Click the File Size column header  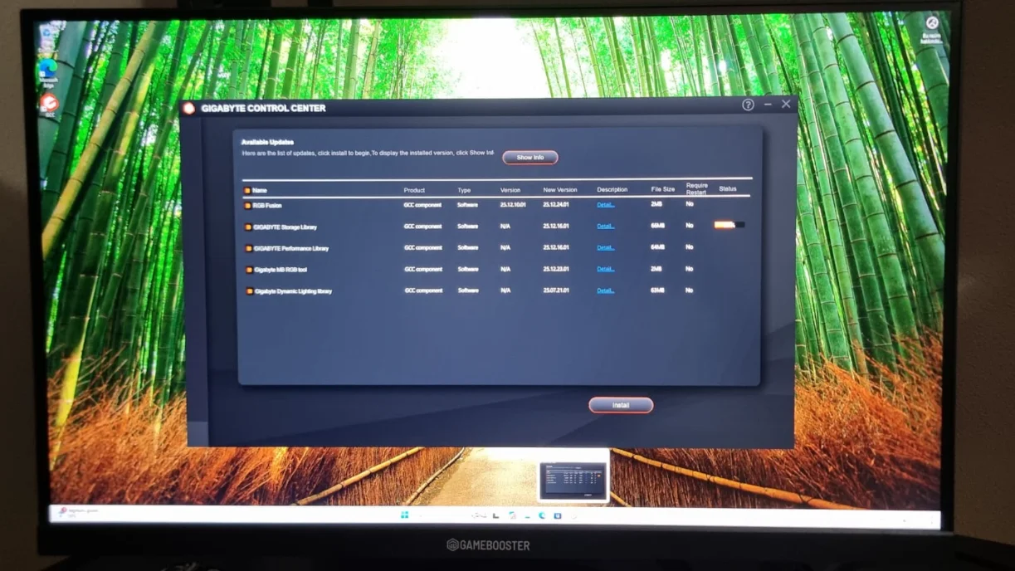663,190
